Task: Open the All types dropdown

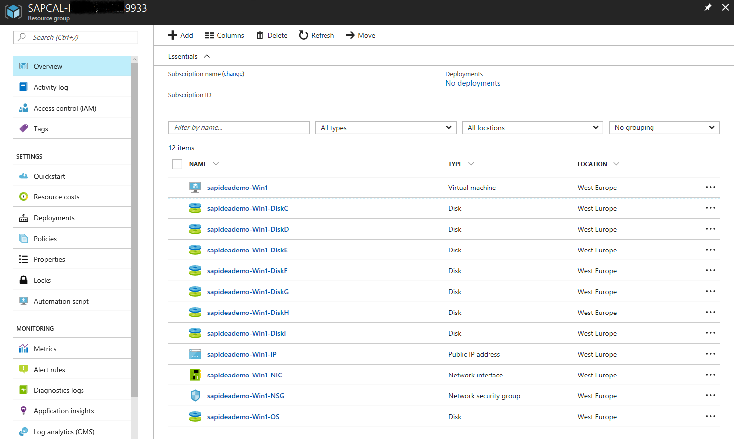Action: click(386, 127)
